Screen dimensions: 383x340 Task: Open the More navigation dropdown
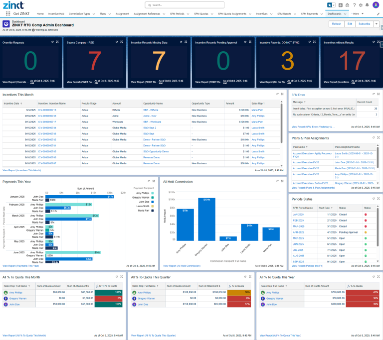[363, 14]
